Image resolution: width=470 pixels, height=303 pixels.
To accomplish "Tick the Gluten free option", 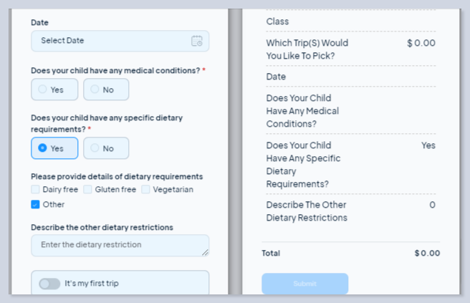I will tap(88, 190).
